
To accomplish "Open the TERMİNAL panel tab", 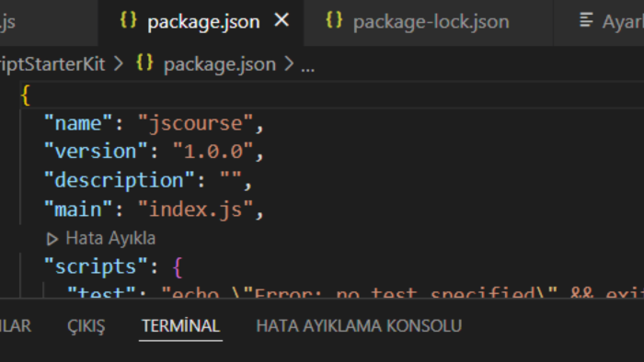I will pyautogui.click(x=180, y=326).
